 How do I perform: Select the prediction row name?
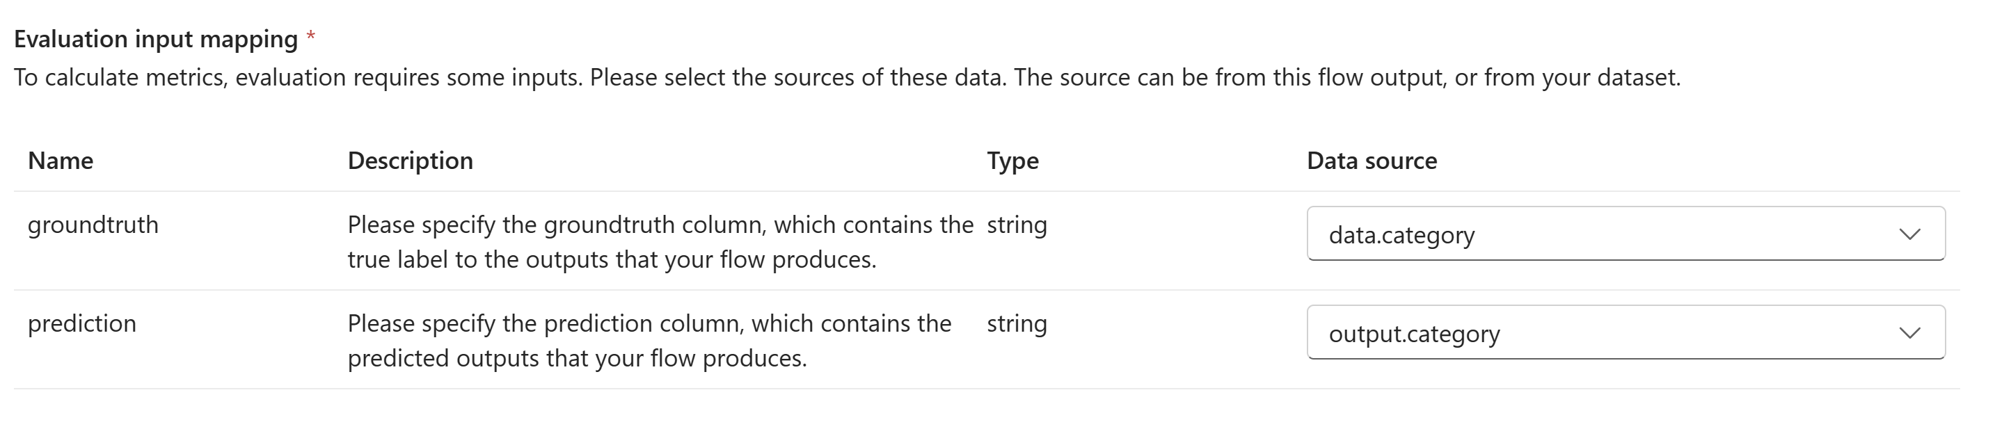click(x=82, y=323)
